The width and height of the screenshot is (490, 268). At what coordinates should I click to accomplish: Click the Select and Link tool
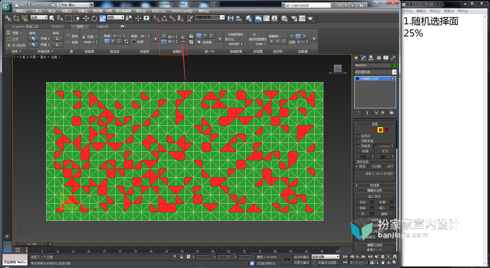point(8,18)
